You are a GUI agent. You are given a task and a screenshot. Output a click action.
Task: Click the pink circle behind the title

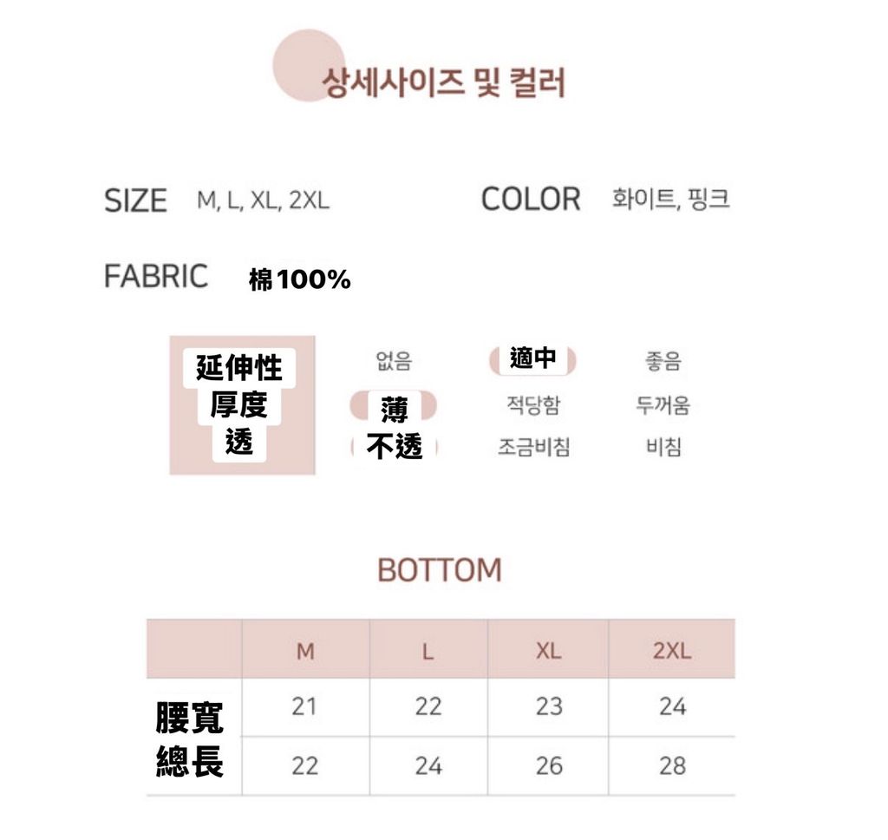(x=301, y=62)
